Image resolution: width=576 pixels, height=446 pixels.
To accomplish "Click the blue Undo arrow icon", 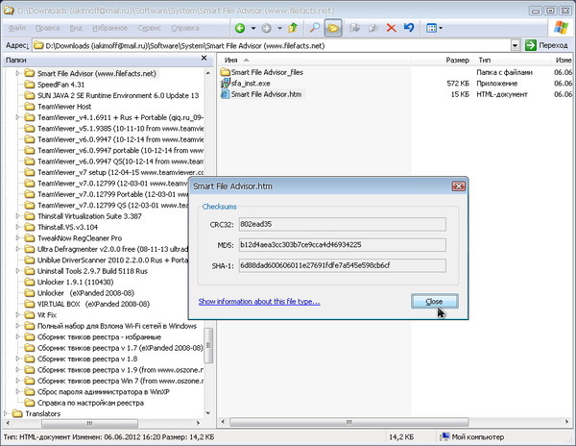I will click(x=409, y=28).
